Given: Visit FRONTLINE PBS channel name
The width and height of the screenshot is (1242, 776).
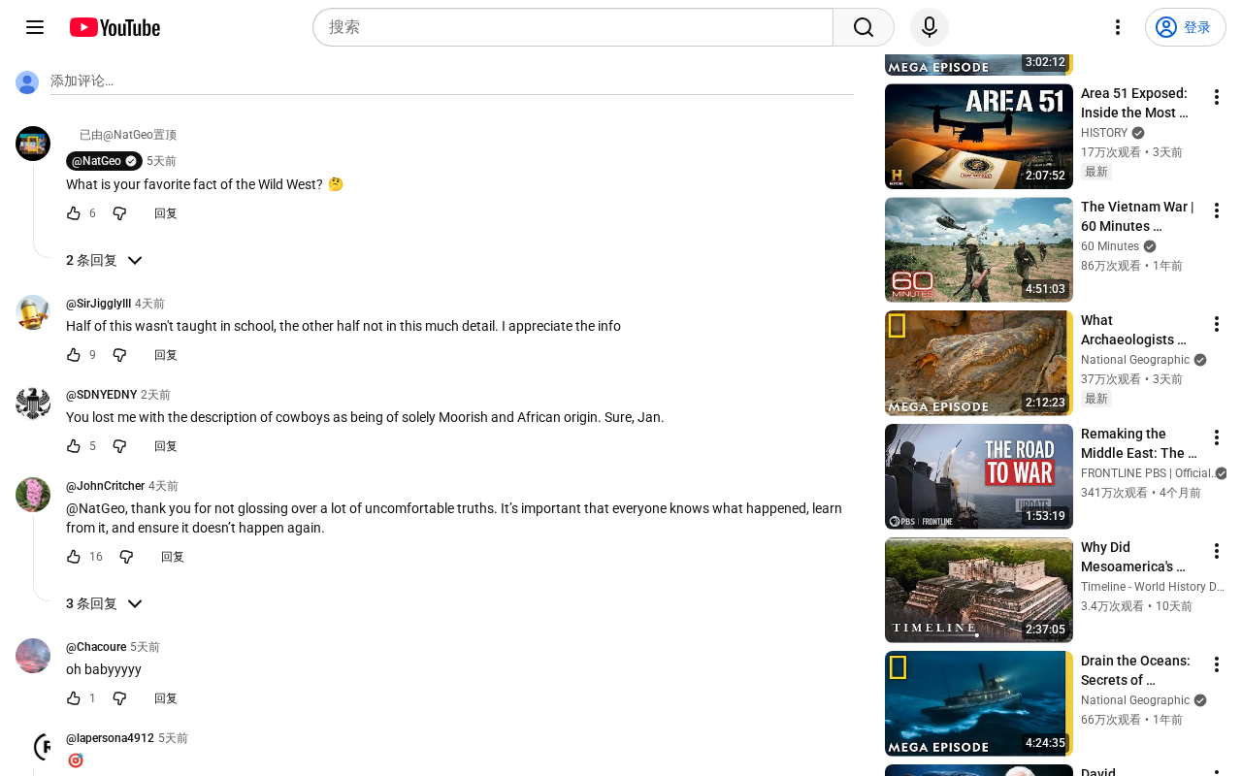Looking at the screenshot, I should click(x=1148, y=473).
